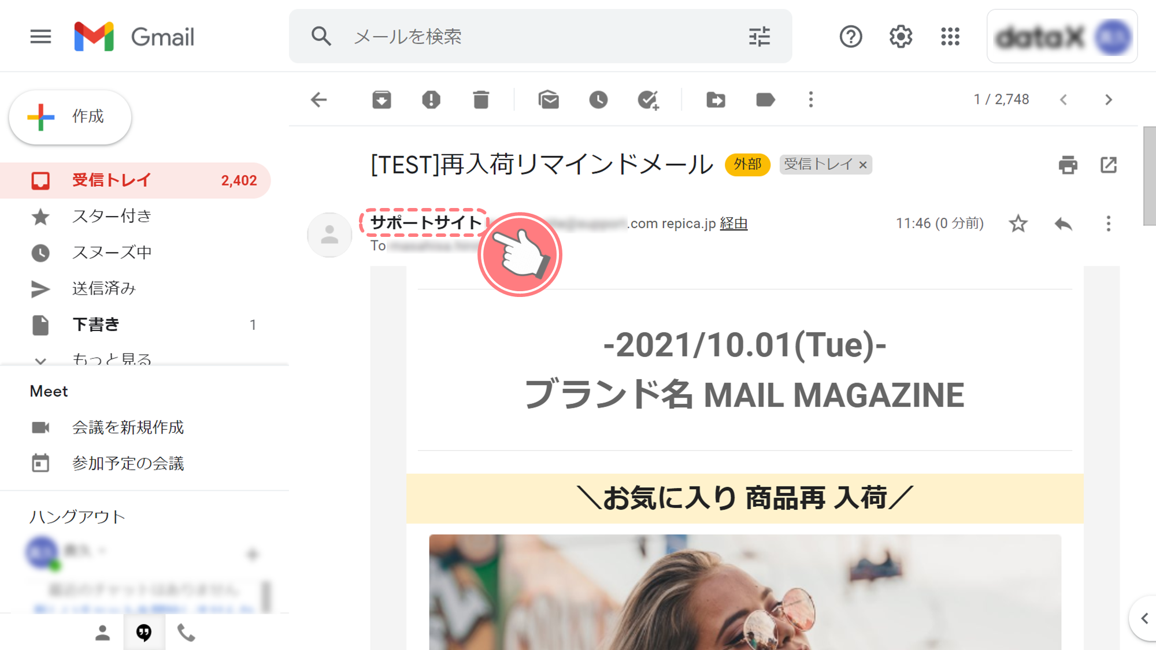Viewport: 1156px width, 650px height.
Task: Compose a new email with 作成
Action: 70,117
